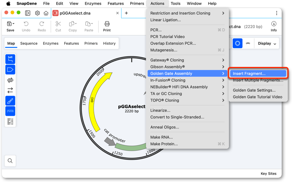292x182 pixels.
Task: Click the show primers side toolbar icon
Action: click(x=10, y=80)
